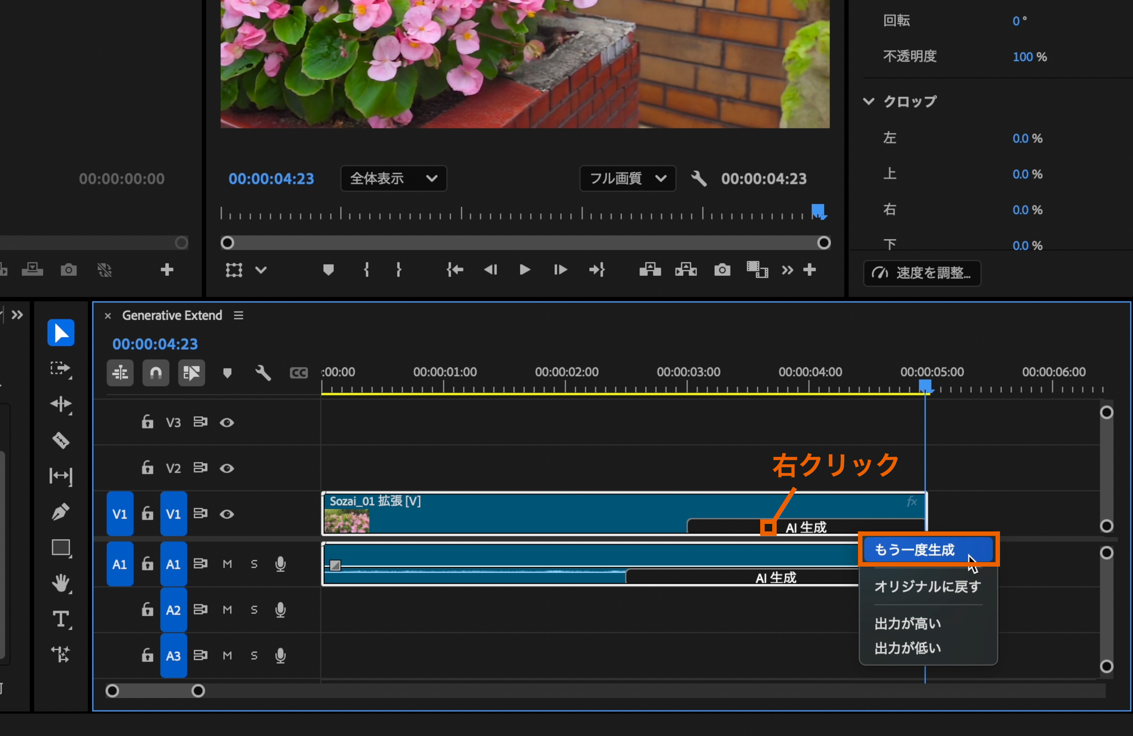Choose オリジナルに戻す from context menu
1133x736 pixels.
(927, 586)
